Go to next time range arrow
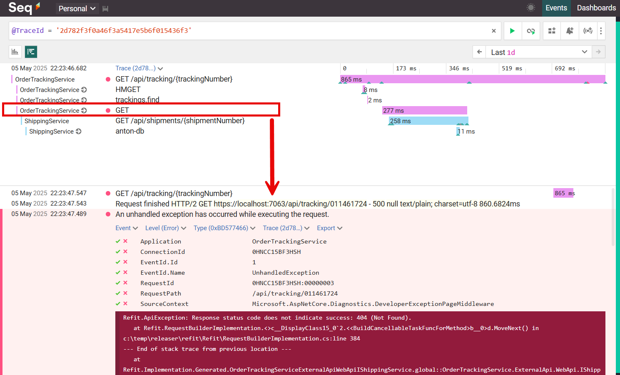620x375 pixels. click(x=598, y=52)
